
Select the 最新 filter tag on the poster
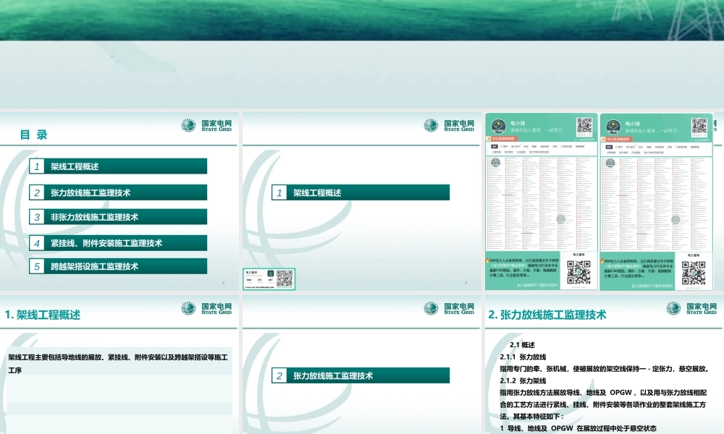tap(494, 147)
